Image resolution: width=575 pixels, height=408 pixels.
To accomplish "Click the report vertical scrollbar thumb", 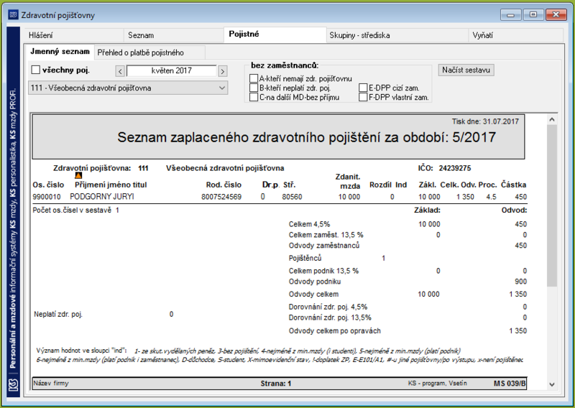I will point(552,205).
